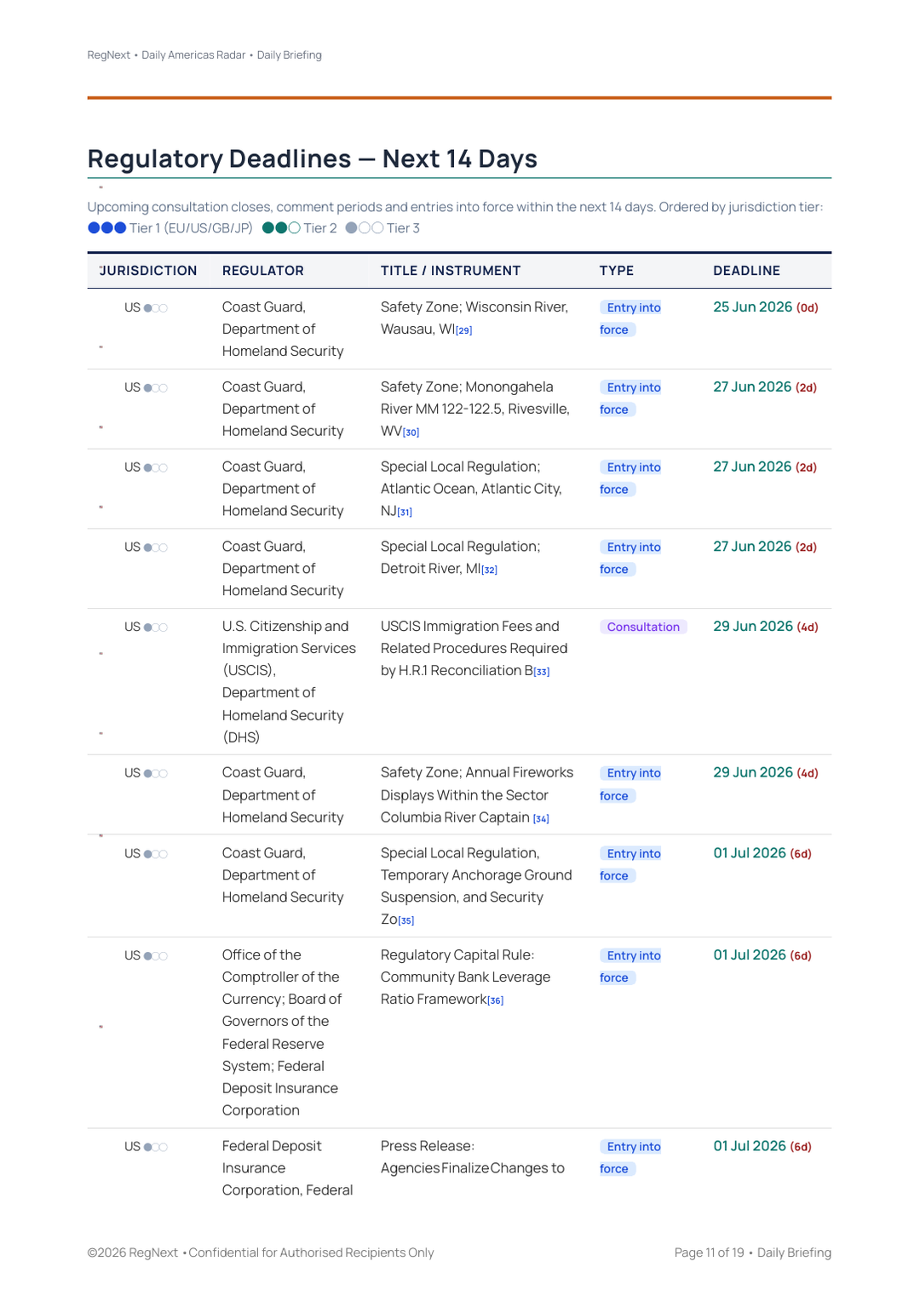Click title 'Regulatory Capital Rule: Community Bank Leverage'
This screenshot has width=920, height=1301.
click(x=466, y=977)
